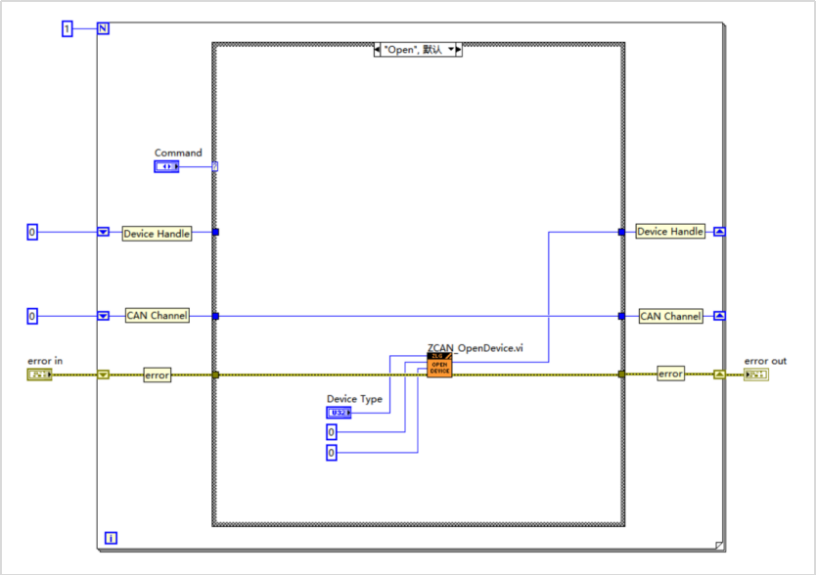Viewport: 816px width, 575px height.
Task: Select the CAN Channel input tunnel on case
Action: [x=215, y=316]
